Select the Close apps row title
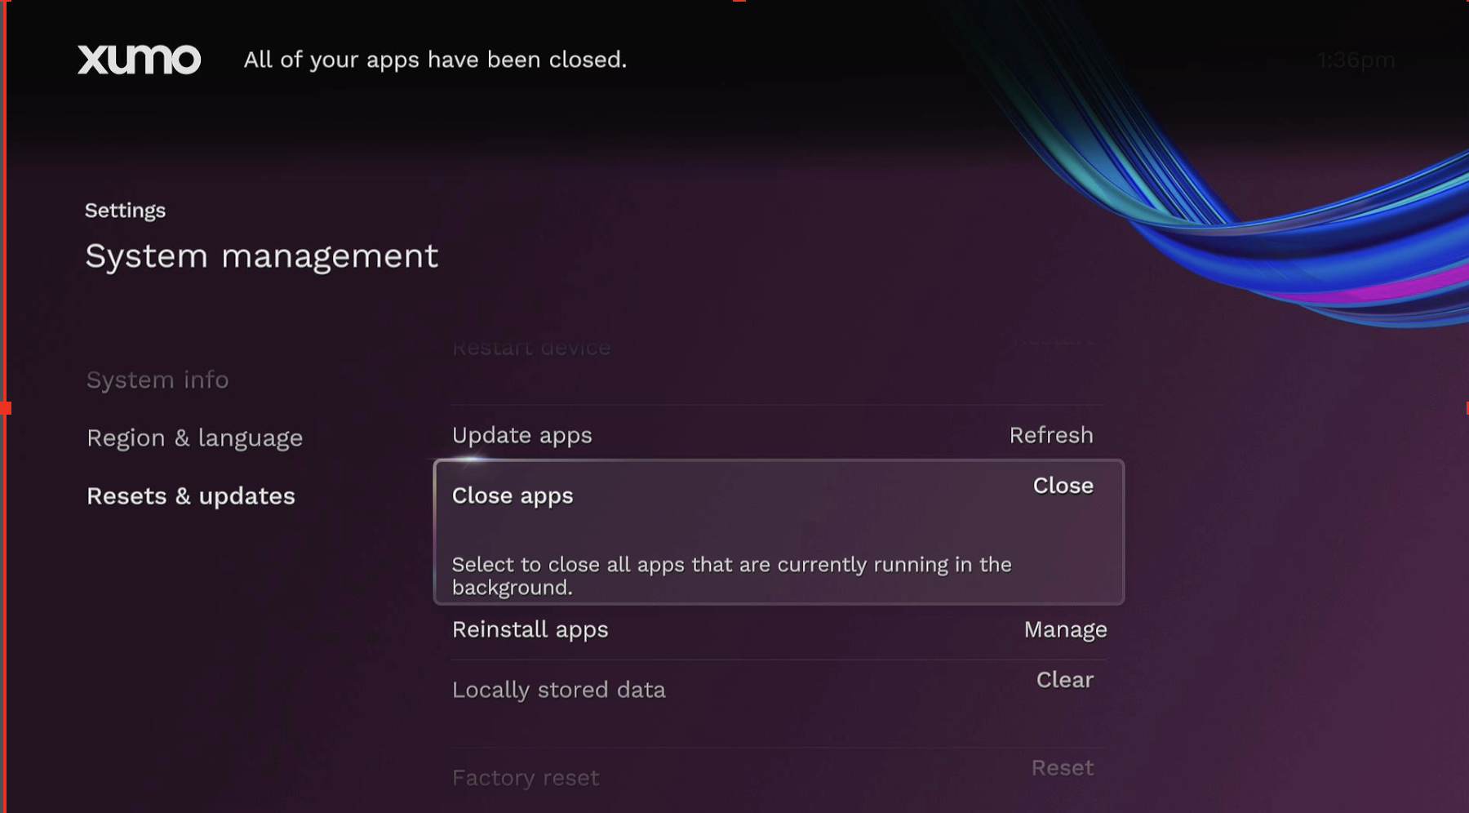The height and width of the screenshot is (813, 1469). [x=513, y=496]
